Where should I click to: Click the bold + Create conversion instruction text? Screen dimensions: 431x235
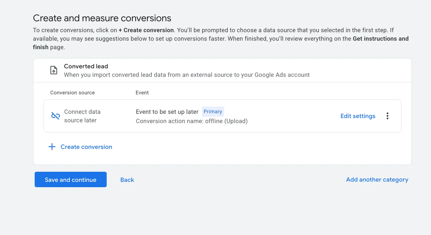146,30
